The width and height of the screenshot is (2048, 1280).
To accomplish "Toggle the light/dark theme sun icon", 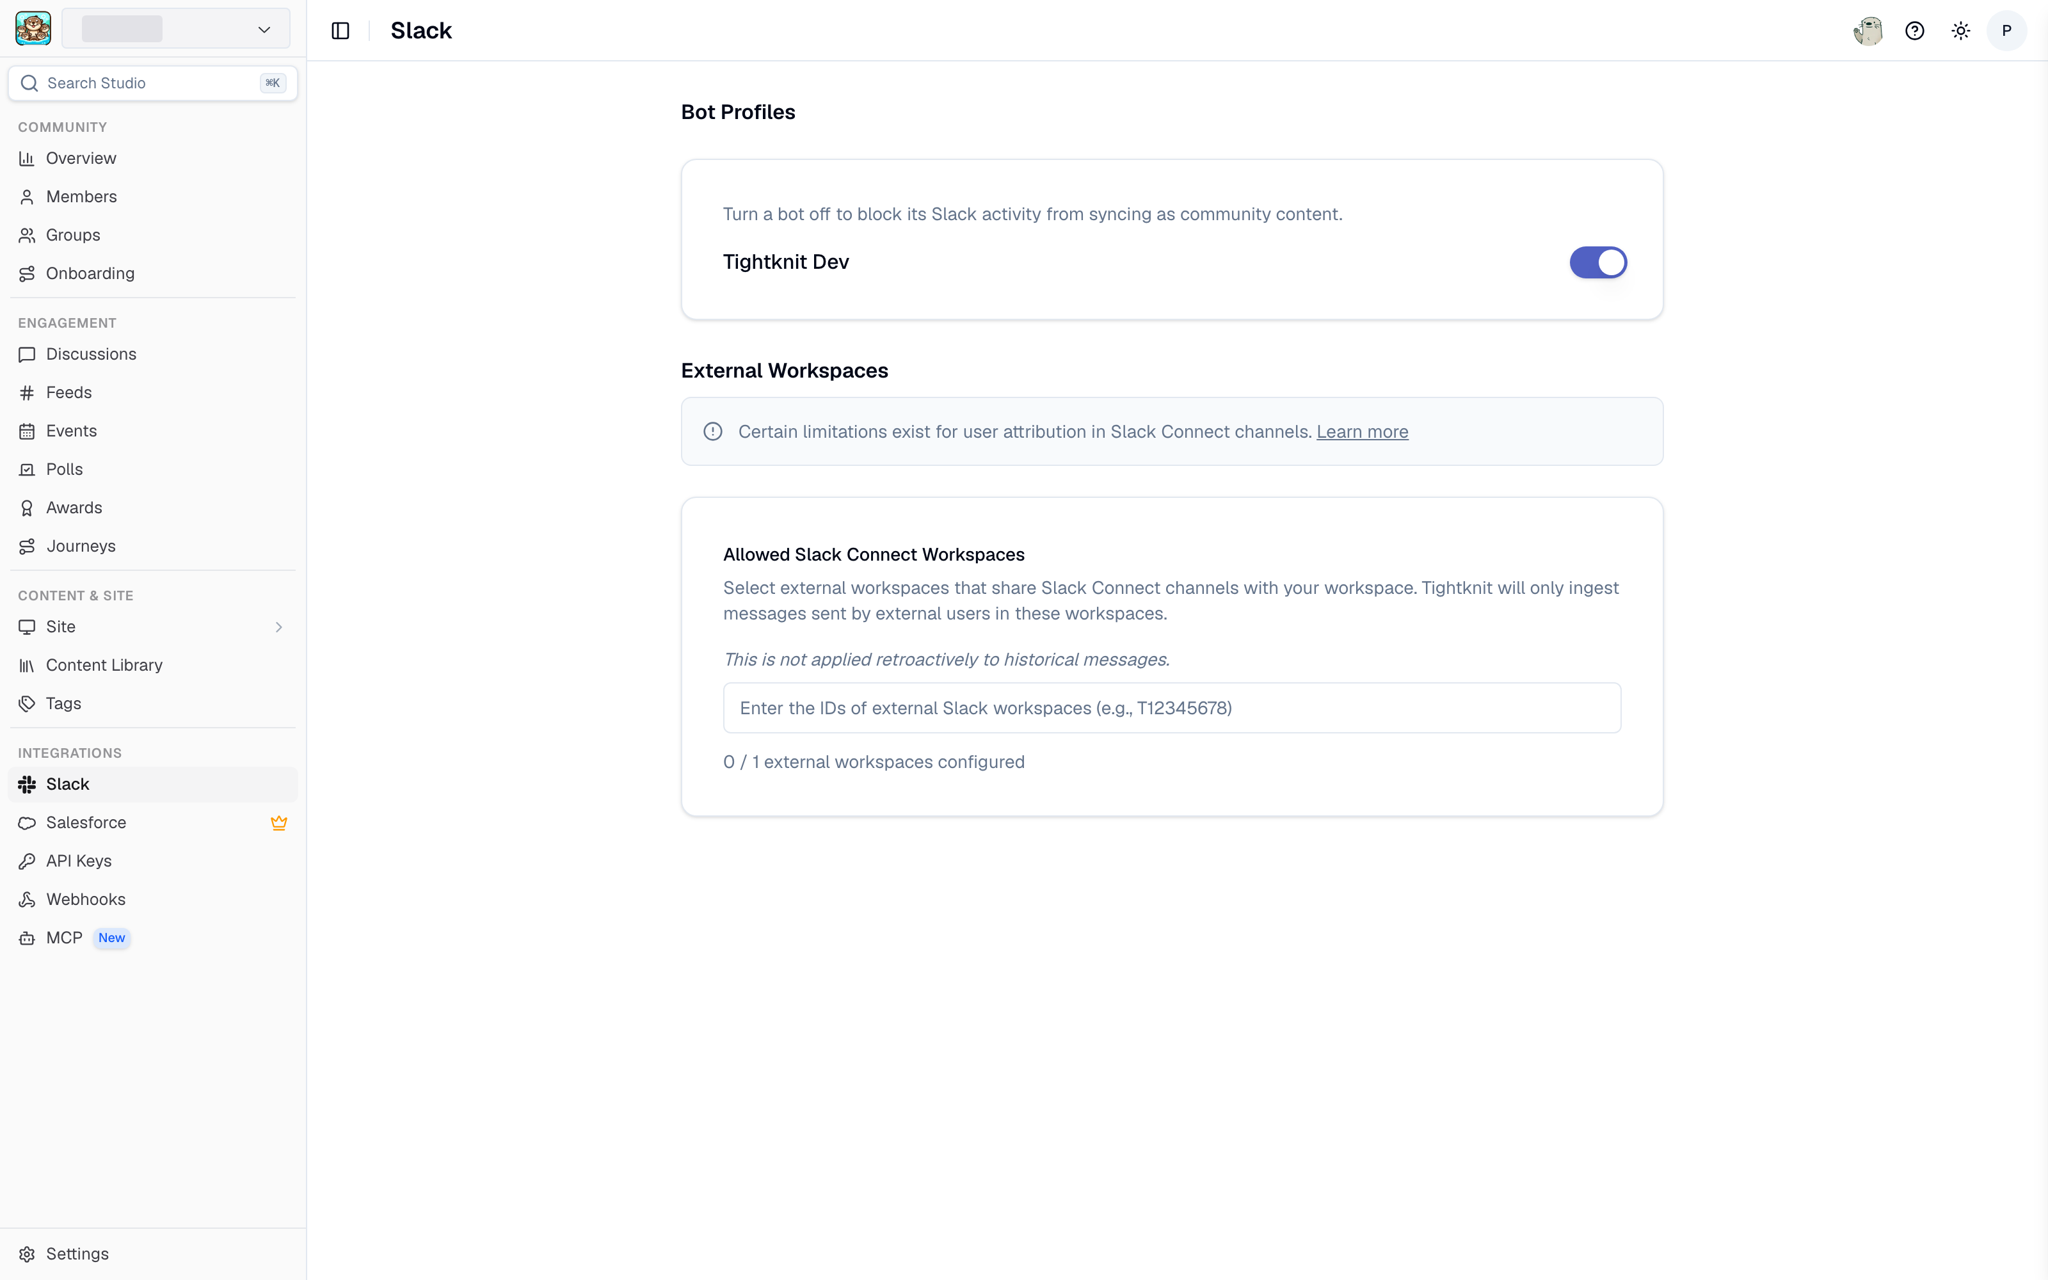I will (1961, 31).
